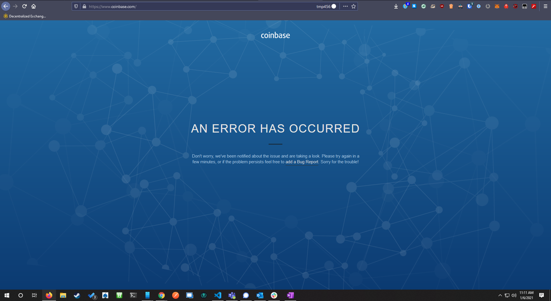Click the browser forward arrow
551x301 pixels.
pos(15,6)
